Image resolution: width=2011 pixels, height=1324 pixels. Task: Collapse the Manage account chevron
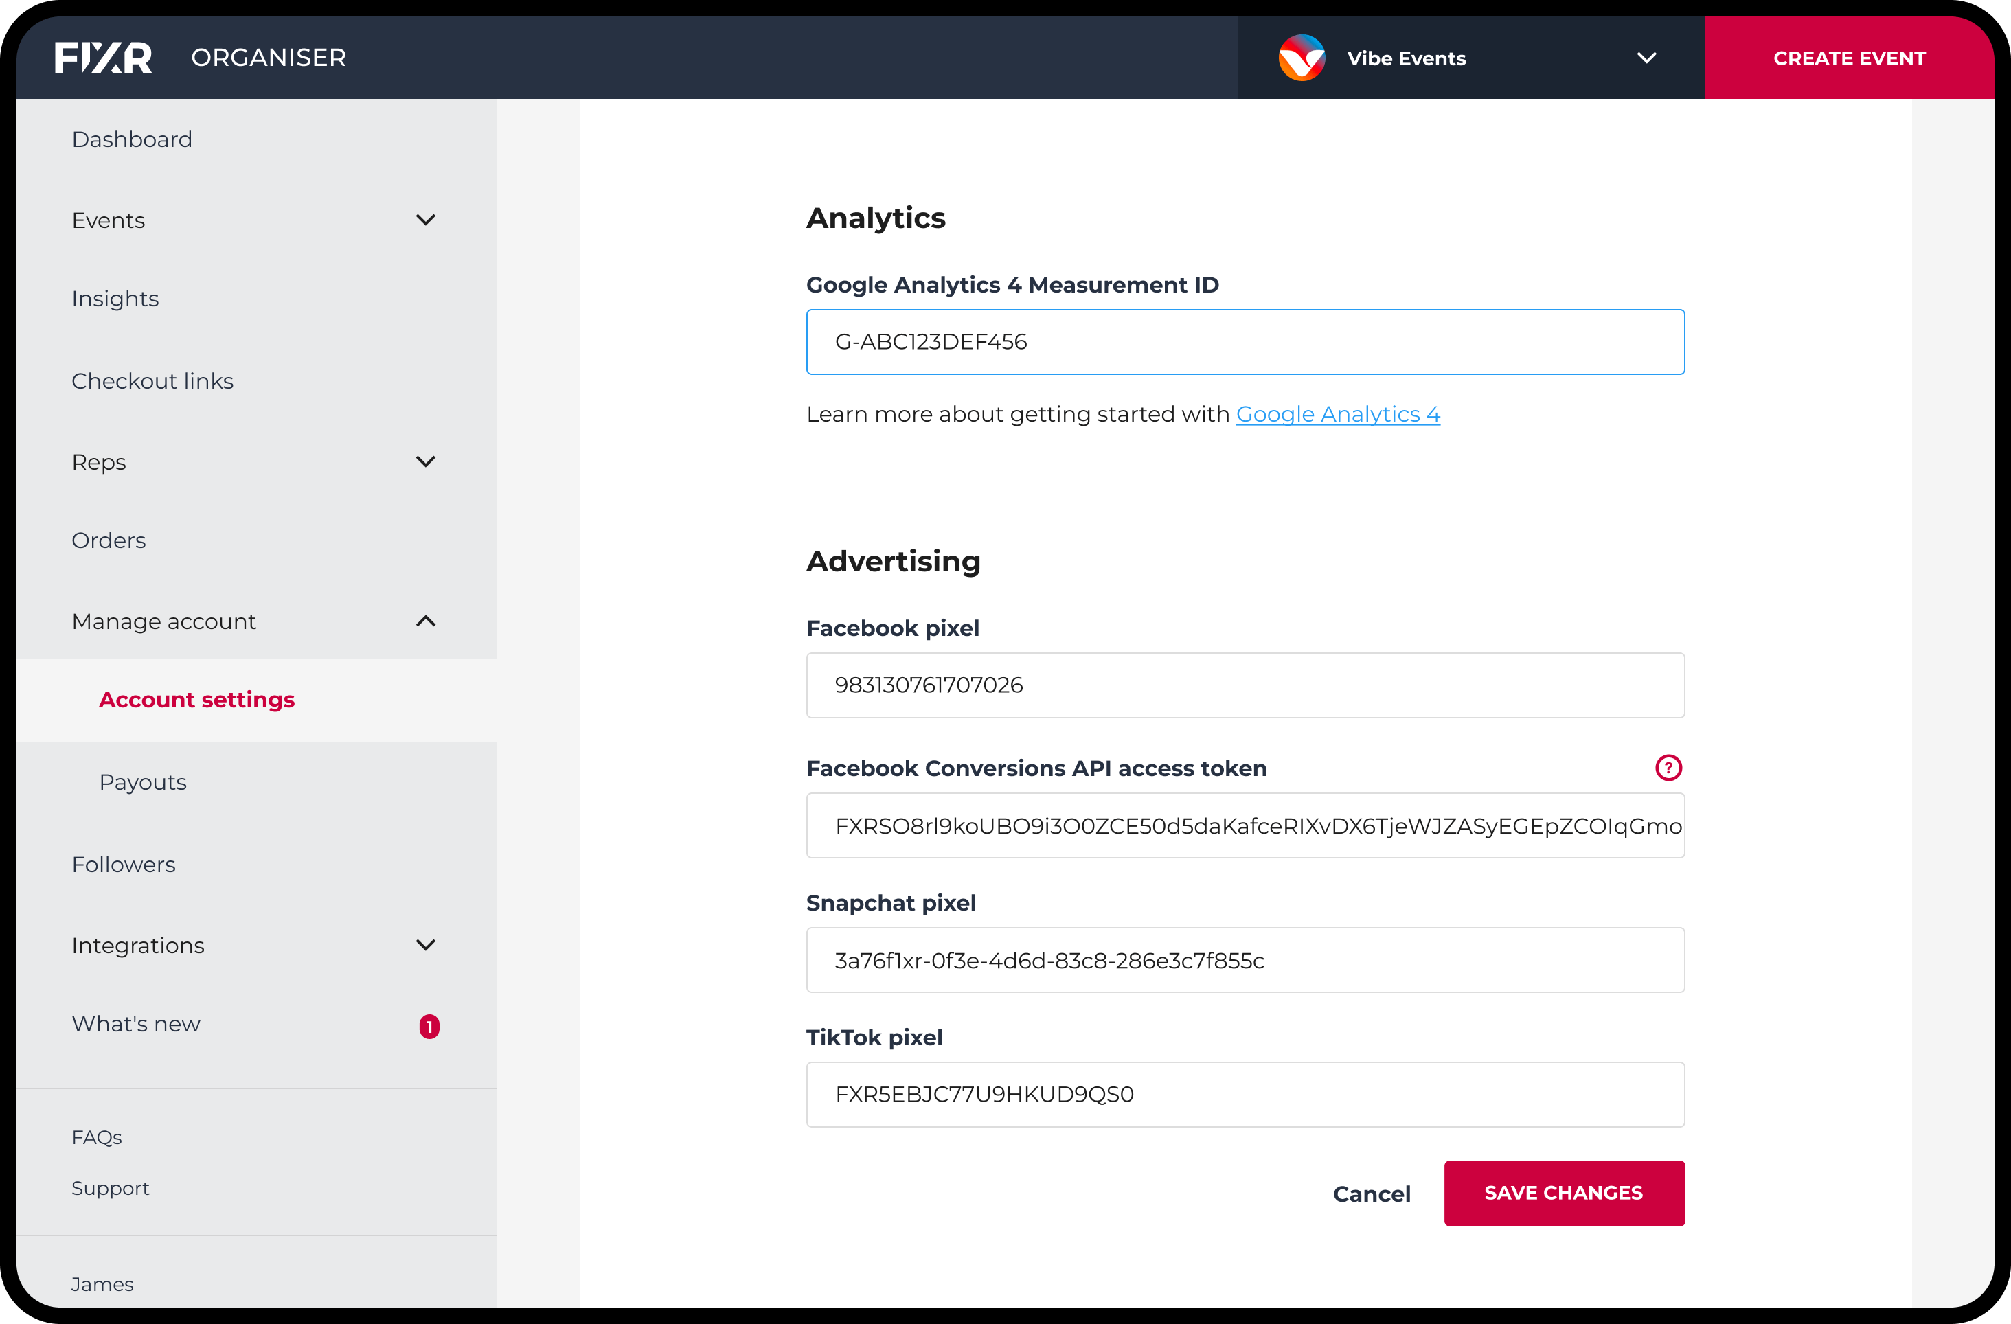(426, 621)
